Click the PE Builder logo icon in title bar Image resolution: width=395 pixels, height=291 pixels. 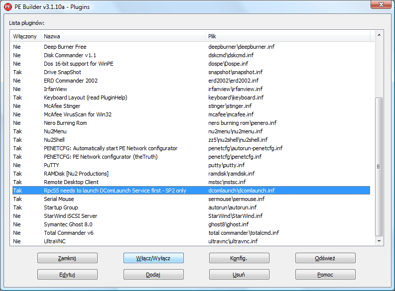(x=8, y=7)
